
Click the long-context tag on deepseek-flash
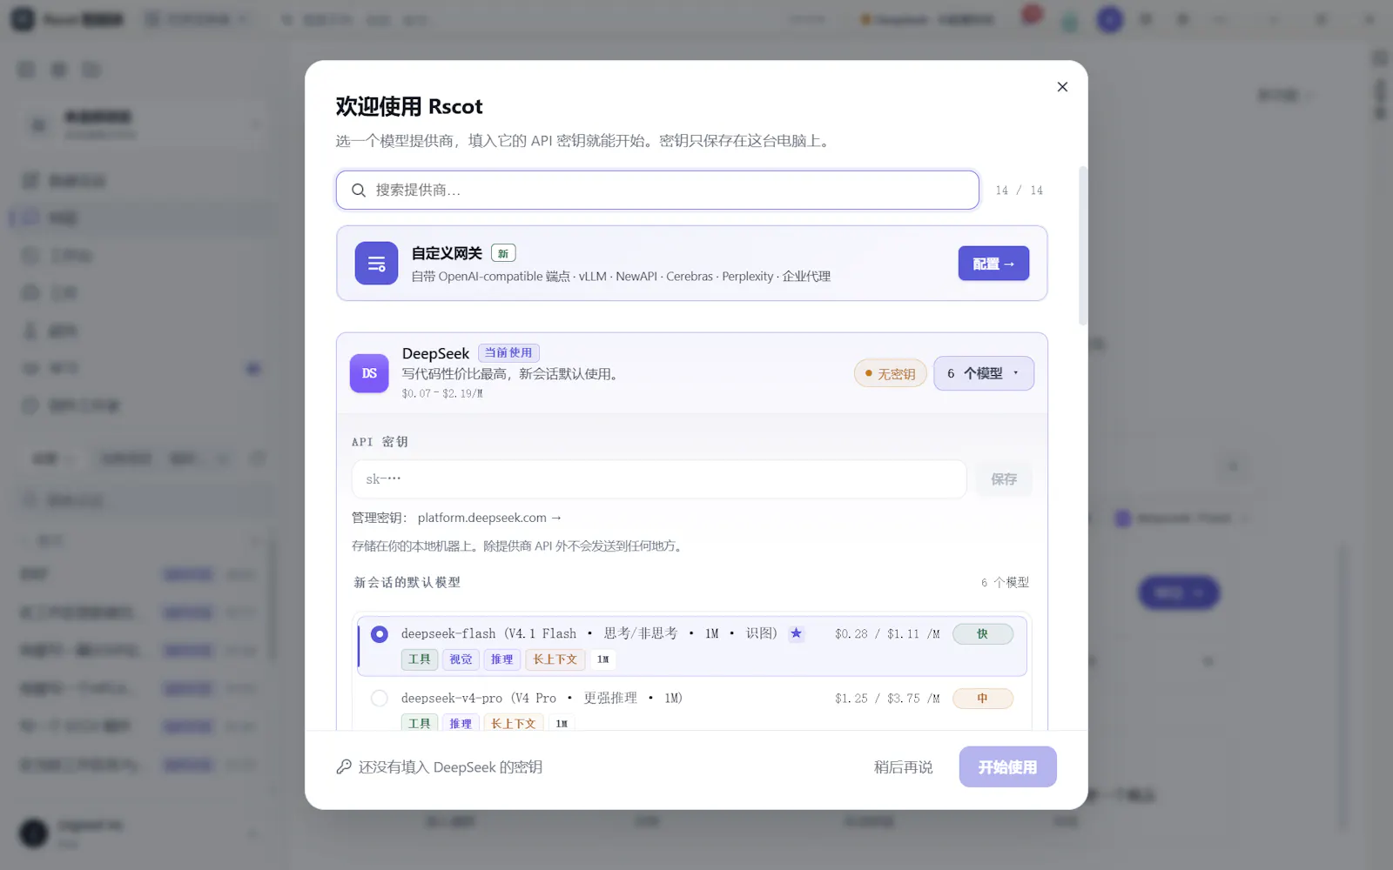click(x=555, y=659)
